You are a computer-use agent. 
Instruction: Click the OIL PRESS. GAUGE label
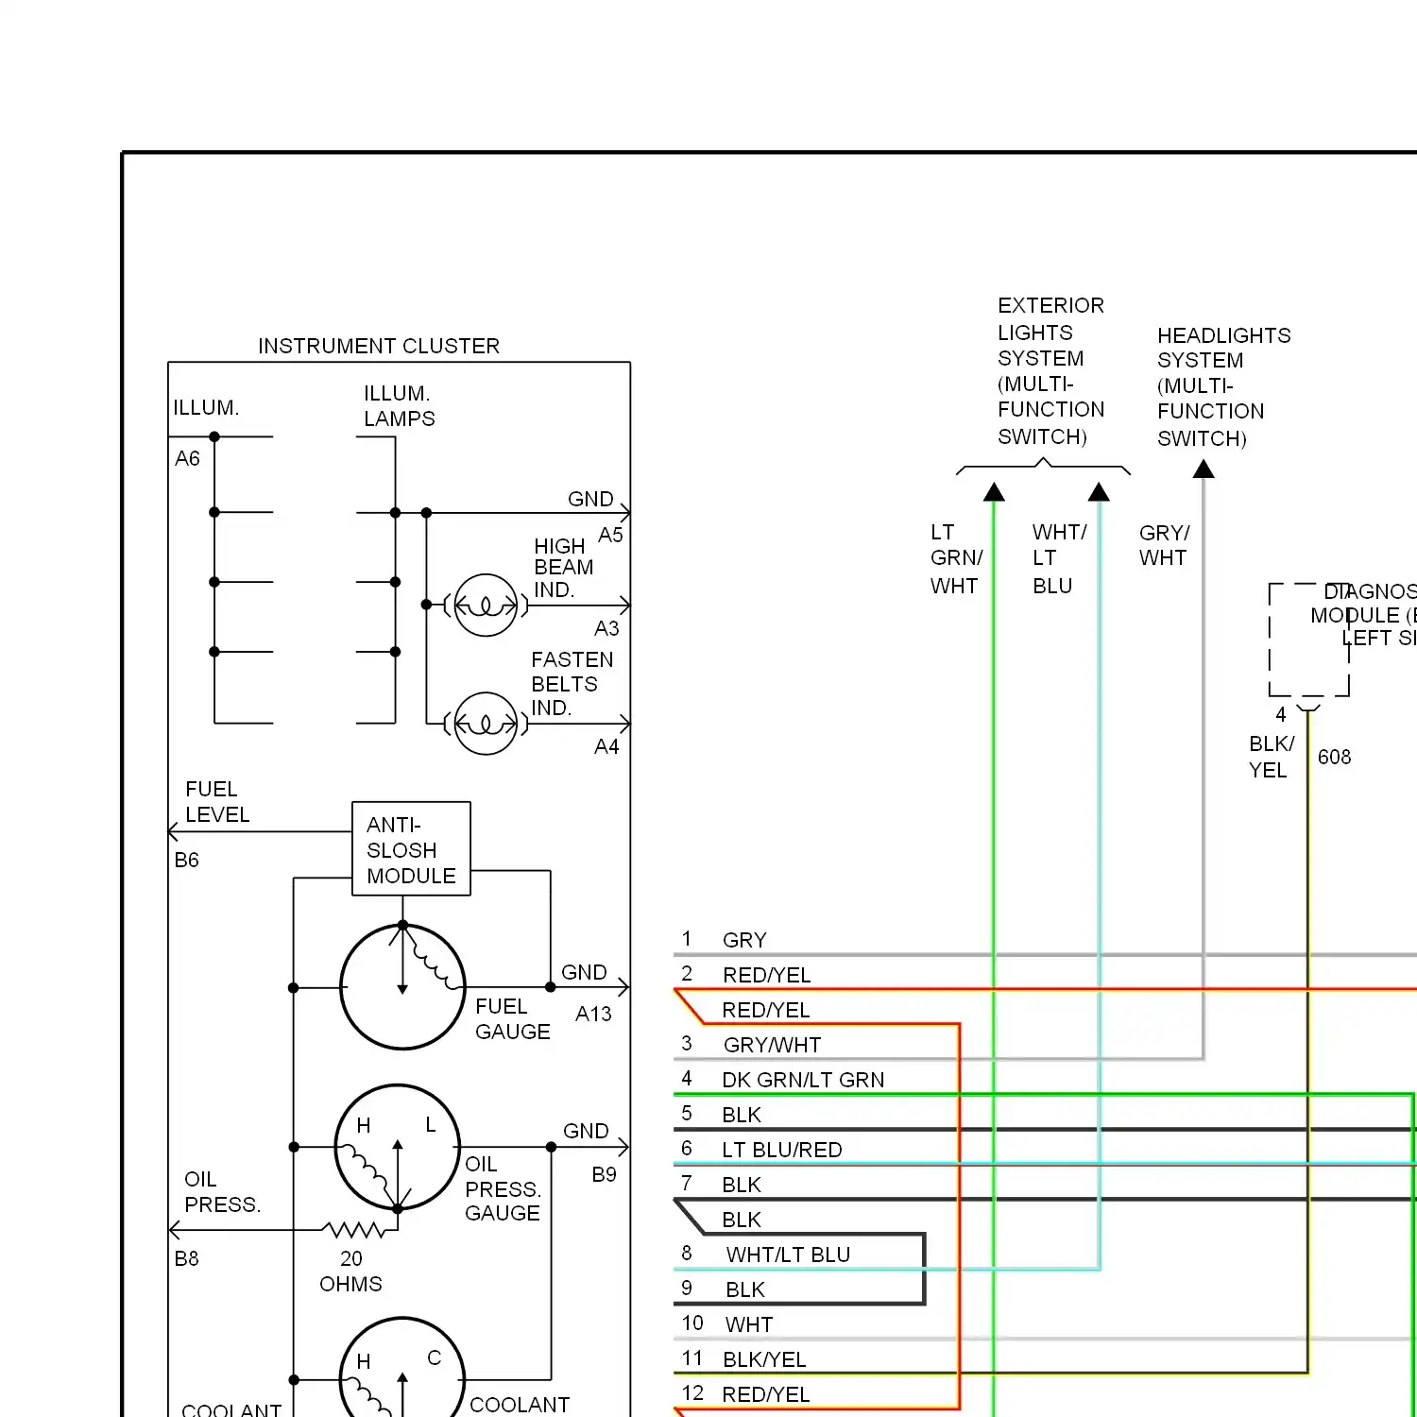(503, 1188)
